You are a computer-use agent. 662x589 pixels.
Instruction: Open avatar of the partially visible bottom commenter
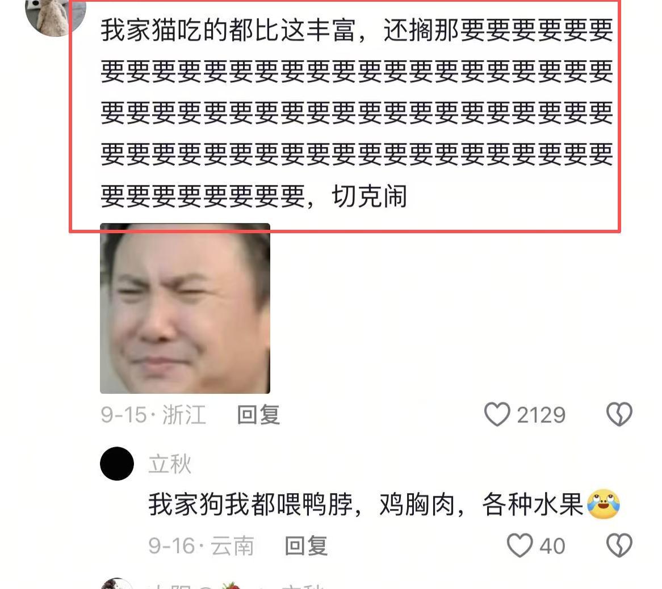pyautogui.click(x=117, y=584)
